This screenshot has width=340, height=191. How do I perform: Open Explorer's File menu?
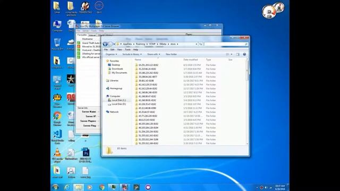coord(106,49)
